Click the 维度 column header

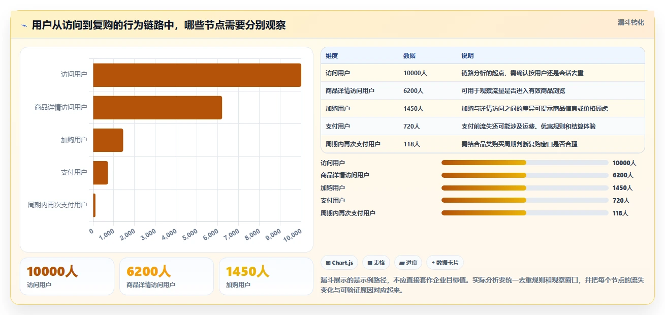[332, 56]
